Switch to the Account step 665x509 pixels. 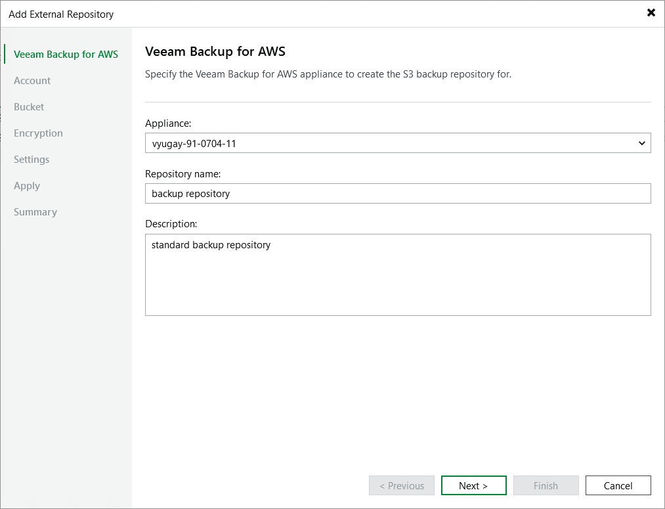[x=32, y=80]
